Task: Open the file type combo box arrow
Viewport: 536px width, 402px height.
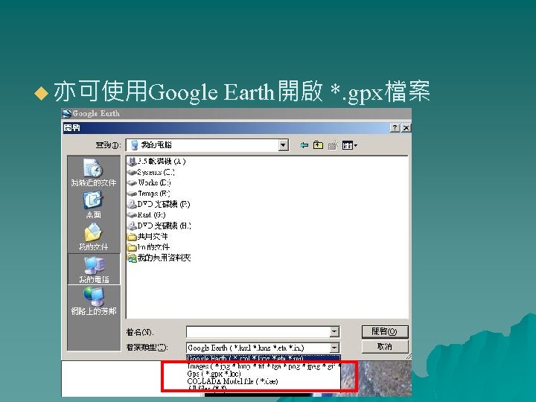Action: pyautogui.click(x=334, y=348)
